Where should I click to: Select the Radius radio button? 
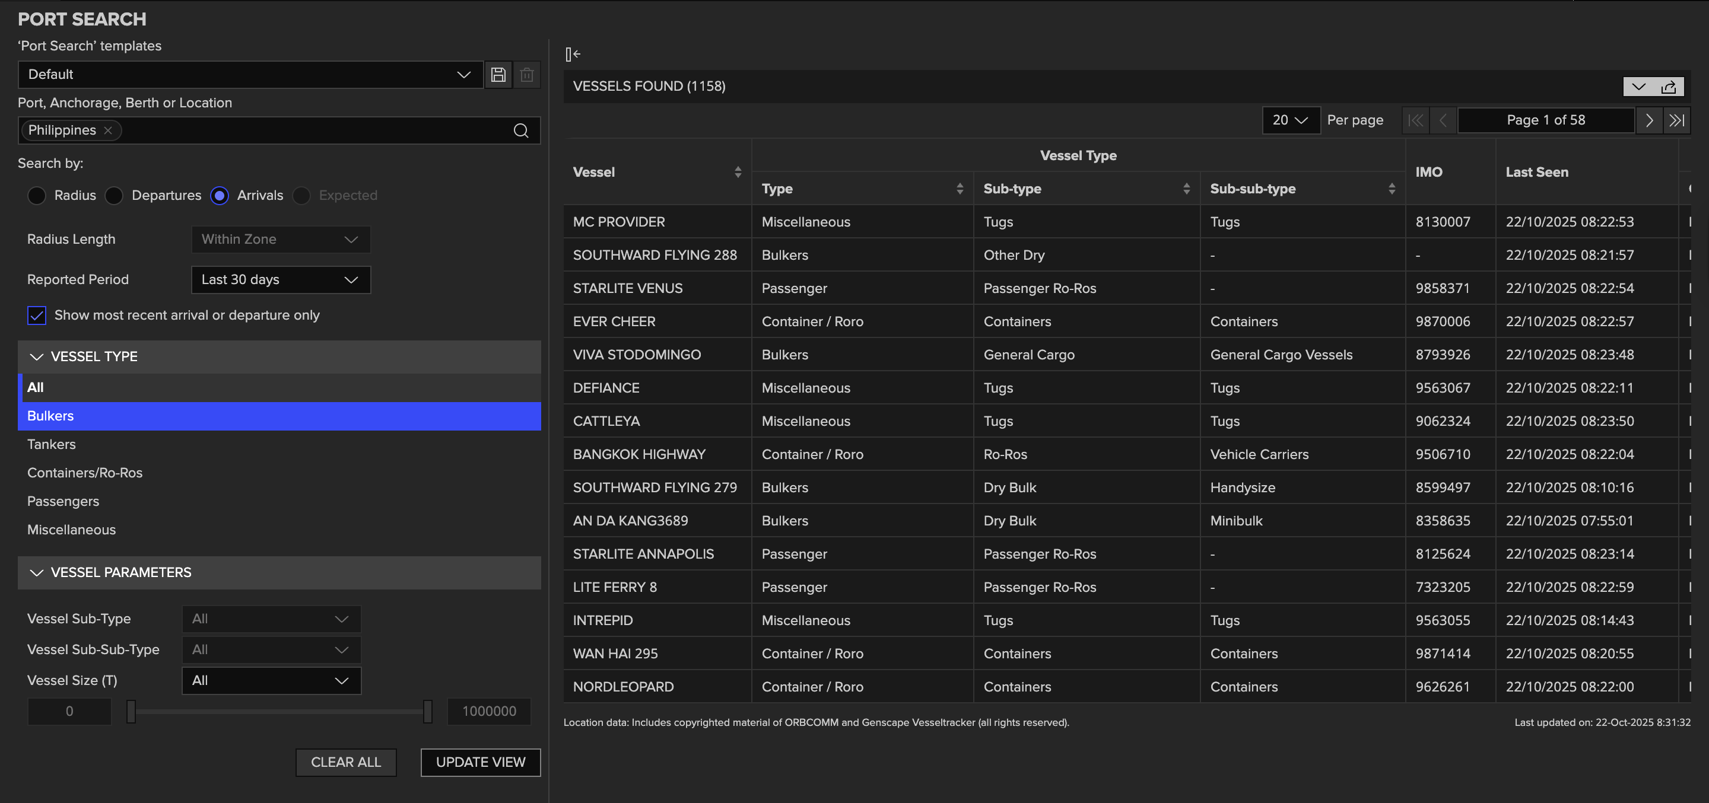click(x=37, y=196)
